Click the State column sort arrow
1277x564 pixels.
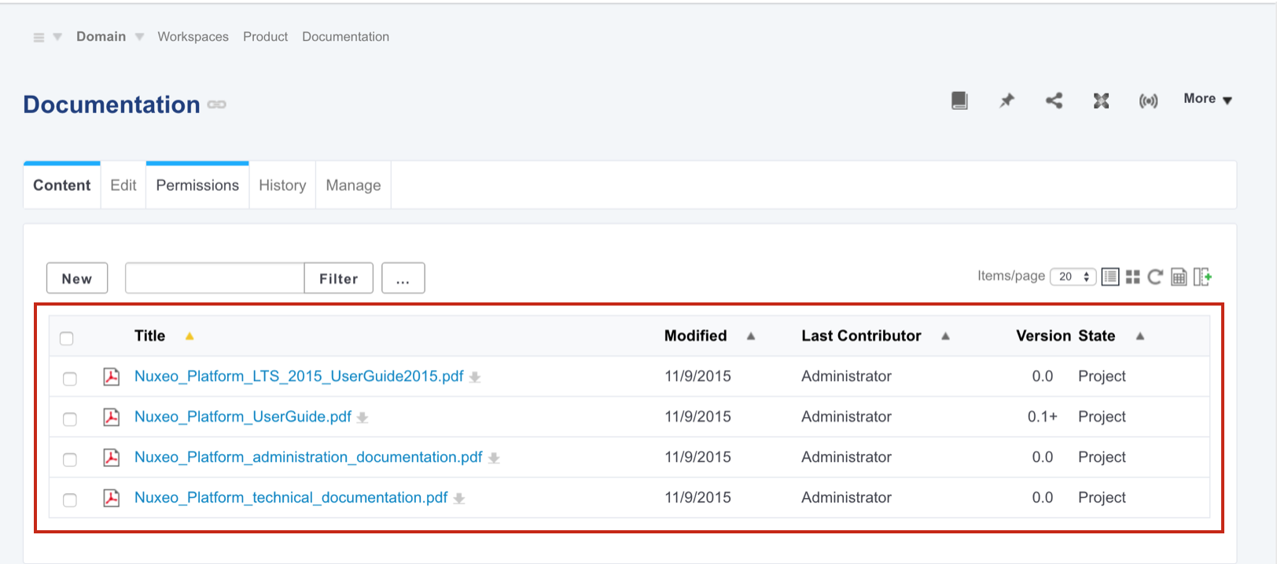1140,336
